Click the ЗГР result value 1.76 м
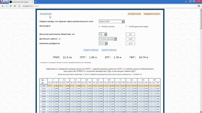 coord(117,57)
